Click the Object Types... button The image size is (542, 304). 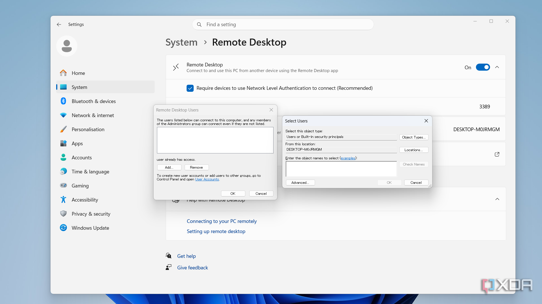[x=414, y=137]
